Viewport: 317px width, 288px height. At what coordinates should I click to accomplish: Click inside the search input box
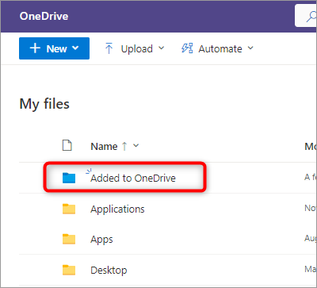click(306, 15)
